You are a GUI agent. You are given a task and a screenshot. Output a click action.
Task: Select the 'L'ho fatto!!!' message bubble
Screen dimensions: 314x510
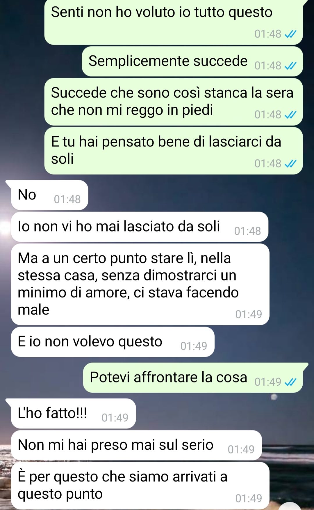(73, 414)
